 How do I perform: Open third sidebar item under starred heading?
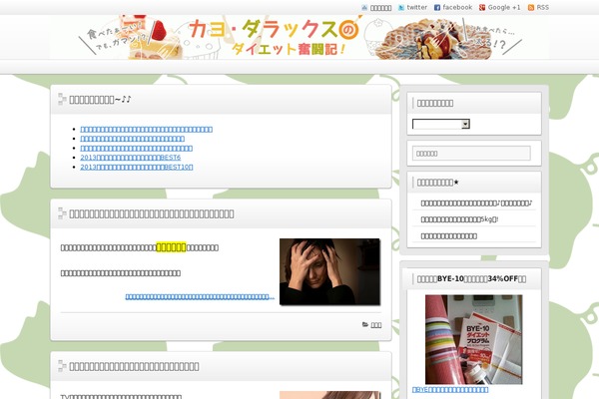point(449,236)
